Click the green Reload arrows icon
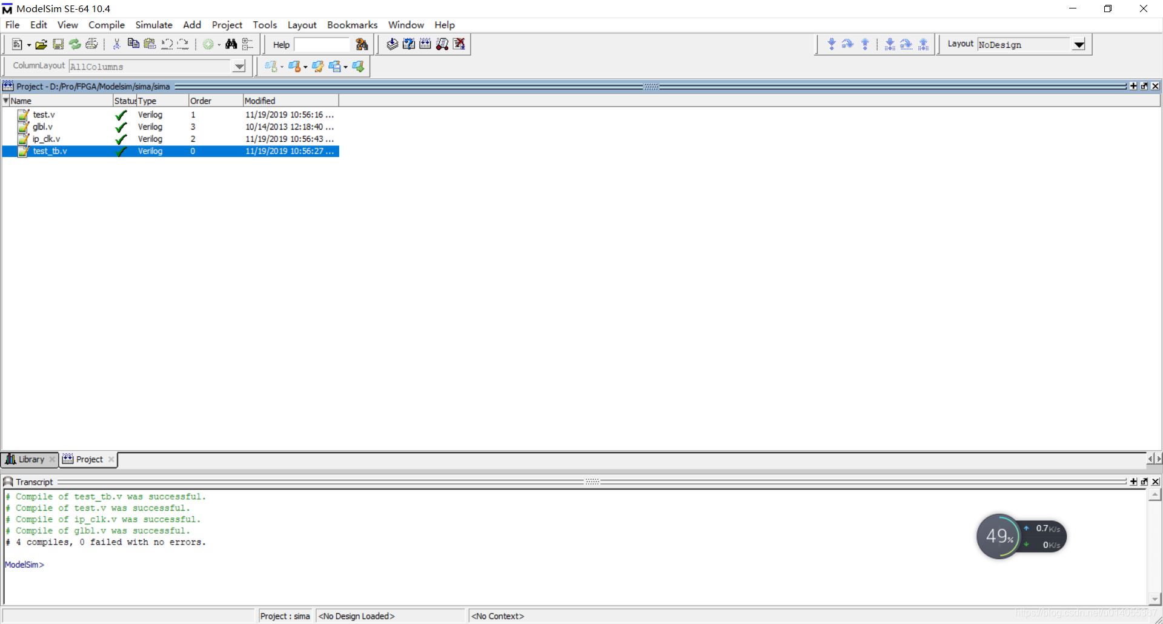1163x624 pixels. coord(75,44)
